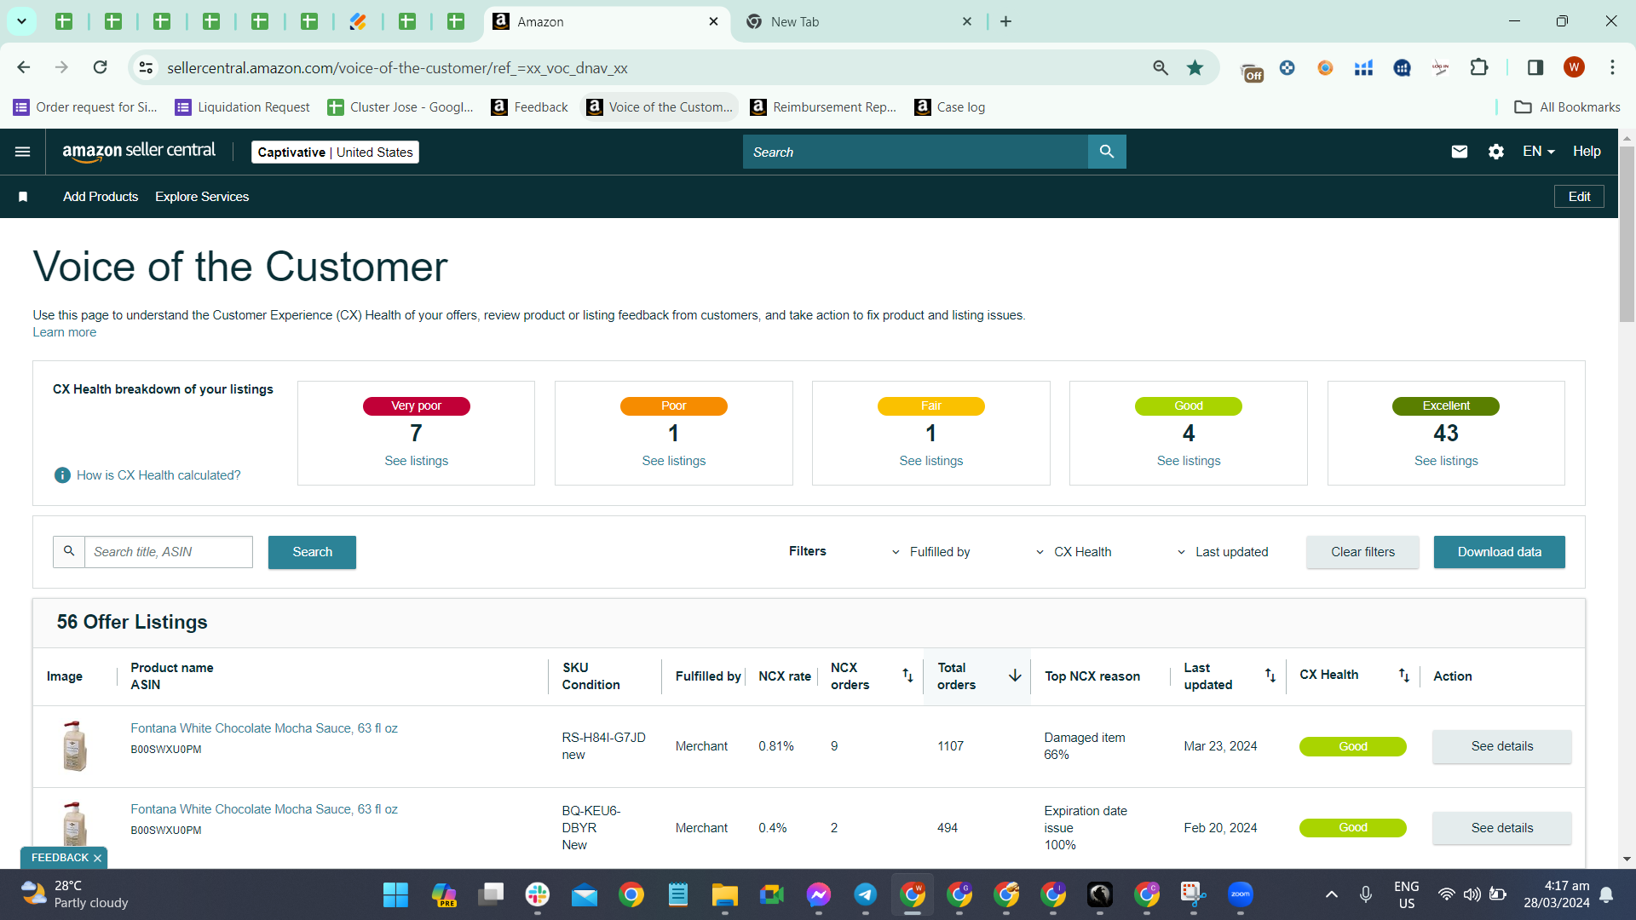Click the info icon beside How is CX Health calculated
Image resolution: width=1636 pixels, height=920 pixels.
[62, 475]
